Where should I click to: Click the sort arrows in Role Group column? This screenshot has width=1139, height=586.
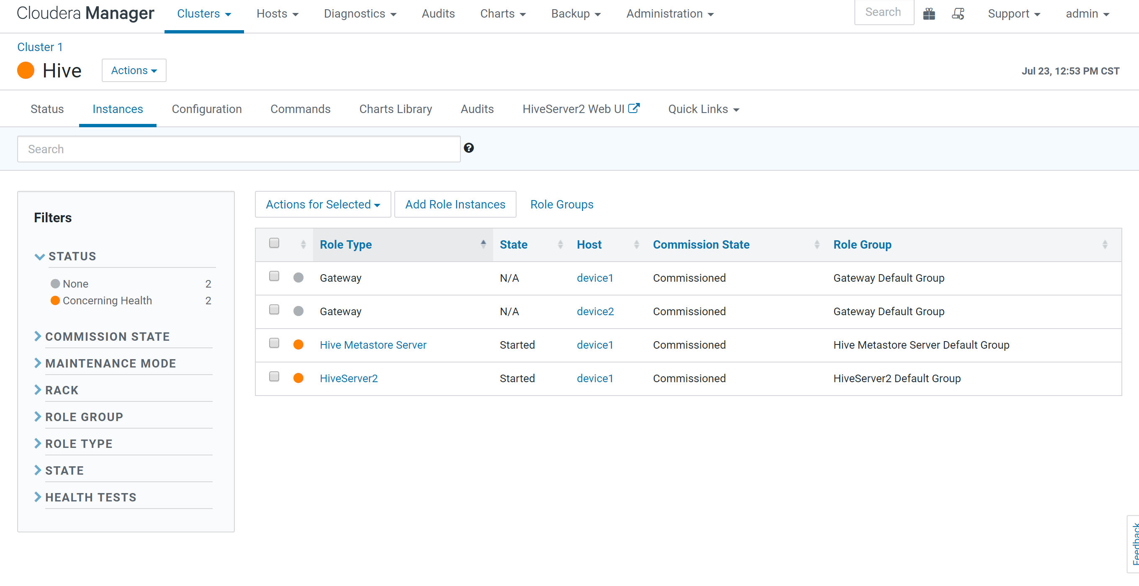coord(1105,244)
